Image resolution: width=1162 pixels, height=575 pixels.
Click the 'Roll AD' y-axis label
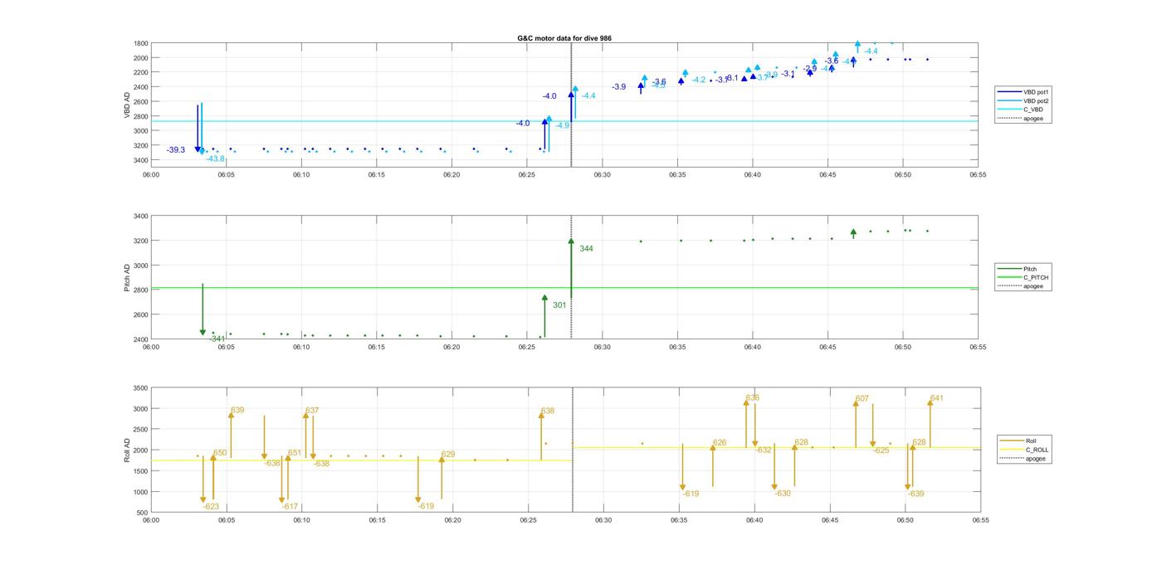coord(127,451)
